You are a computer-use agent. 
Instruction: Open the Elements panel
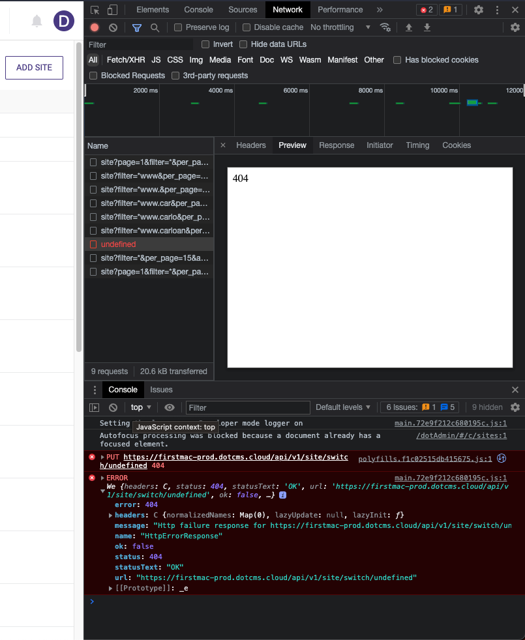point(152,10)
